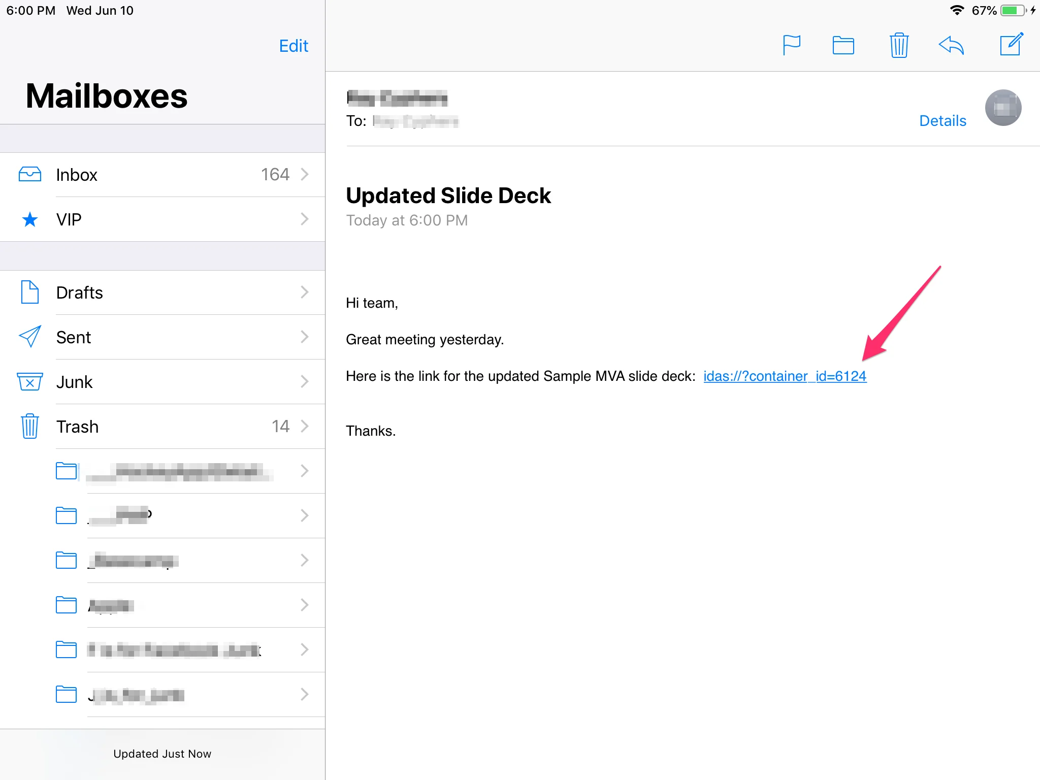Expand the Inbox chevron arrow

[305, 175]
